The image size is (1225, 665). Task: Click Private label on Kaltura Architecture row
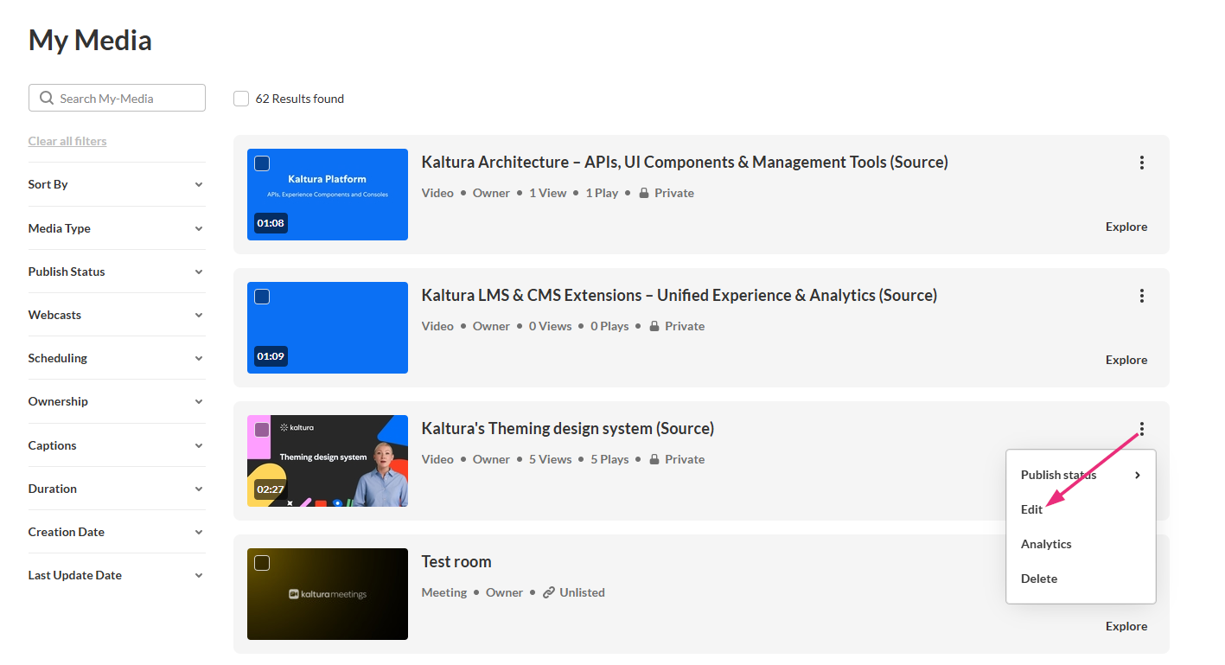click(x=674, y=193)
